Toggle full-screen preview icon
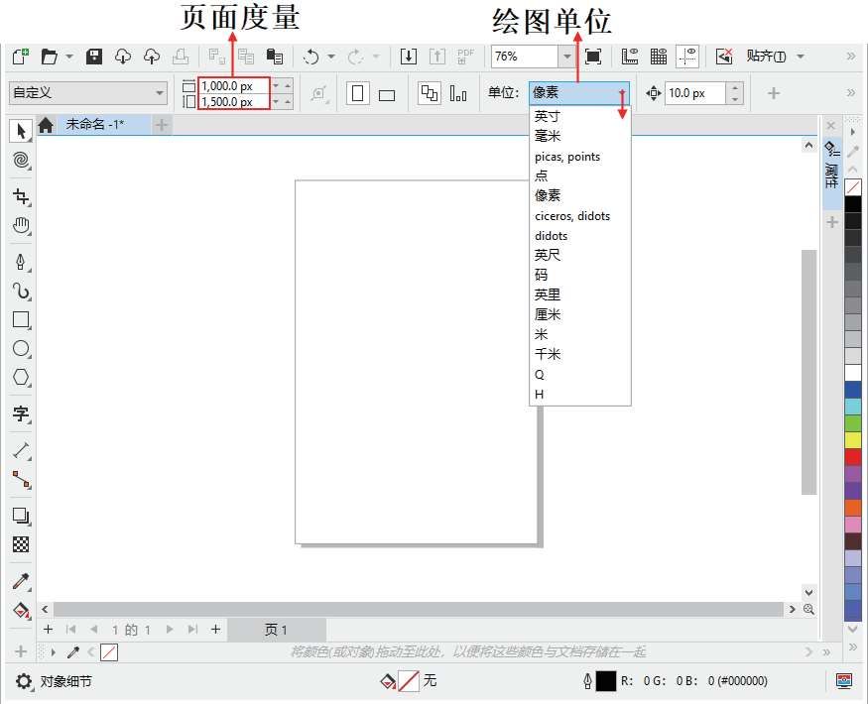 click(x=593, y=57)
